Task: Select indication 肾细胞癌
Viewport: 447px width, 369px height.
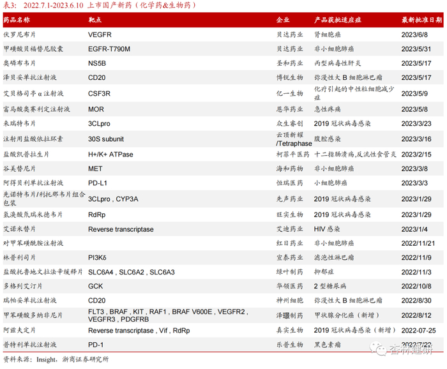Action: [x=327, y=34]
